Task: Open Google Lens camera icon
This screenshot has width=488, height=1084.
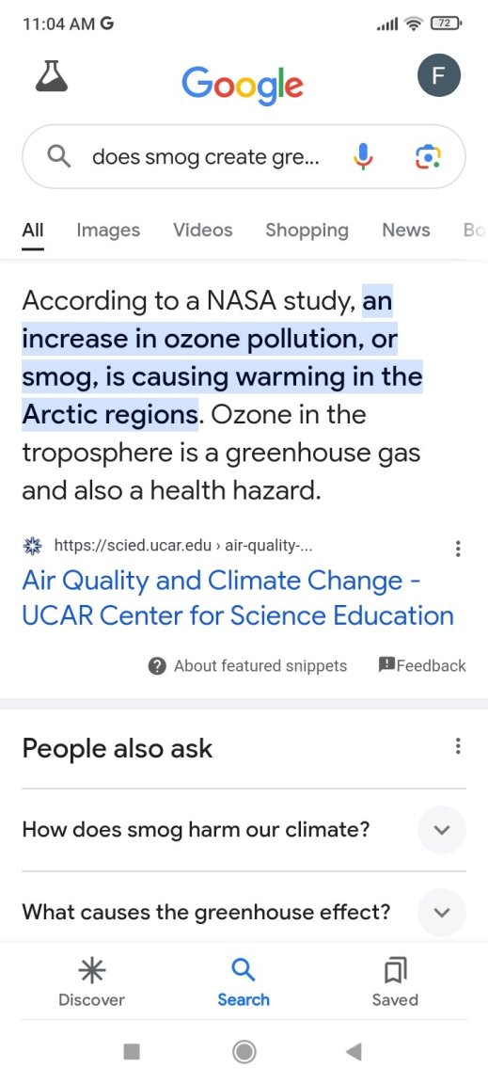Action: click(428, 157)
